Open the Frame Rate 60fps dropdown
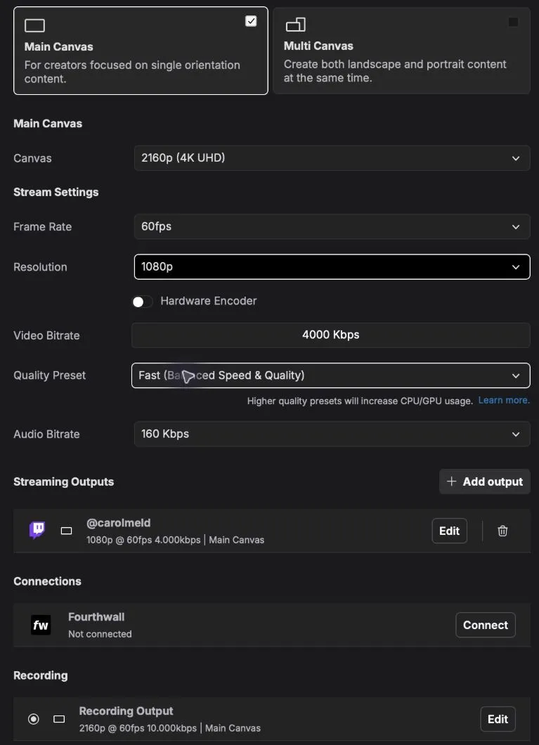Viewport: 539px width, 745px height. point(332,226)
